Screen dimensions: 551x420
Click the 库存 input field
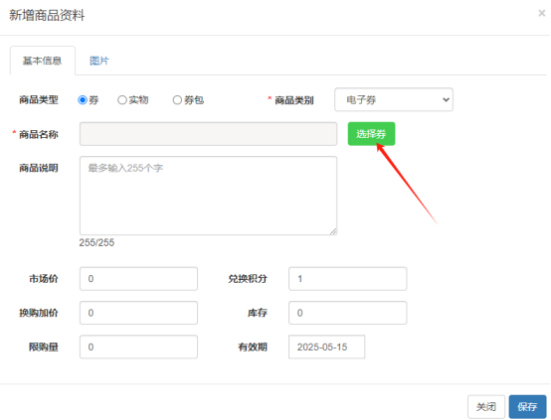(x=347, y=313)
